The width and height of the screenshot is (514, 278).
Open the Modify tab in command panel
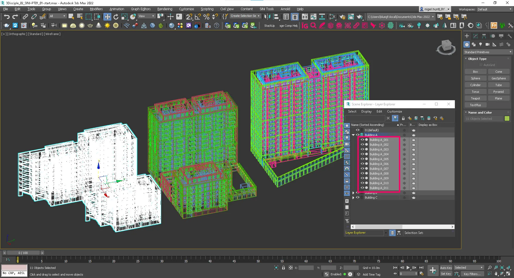tap(475, 36)
